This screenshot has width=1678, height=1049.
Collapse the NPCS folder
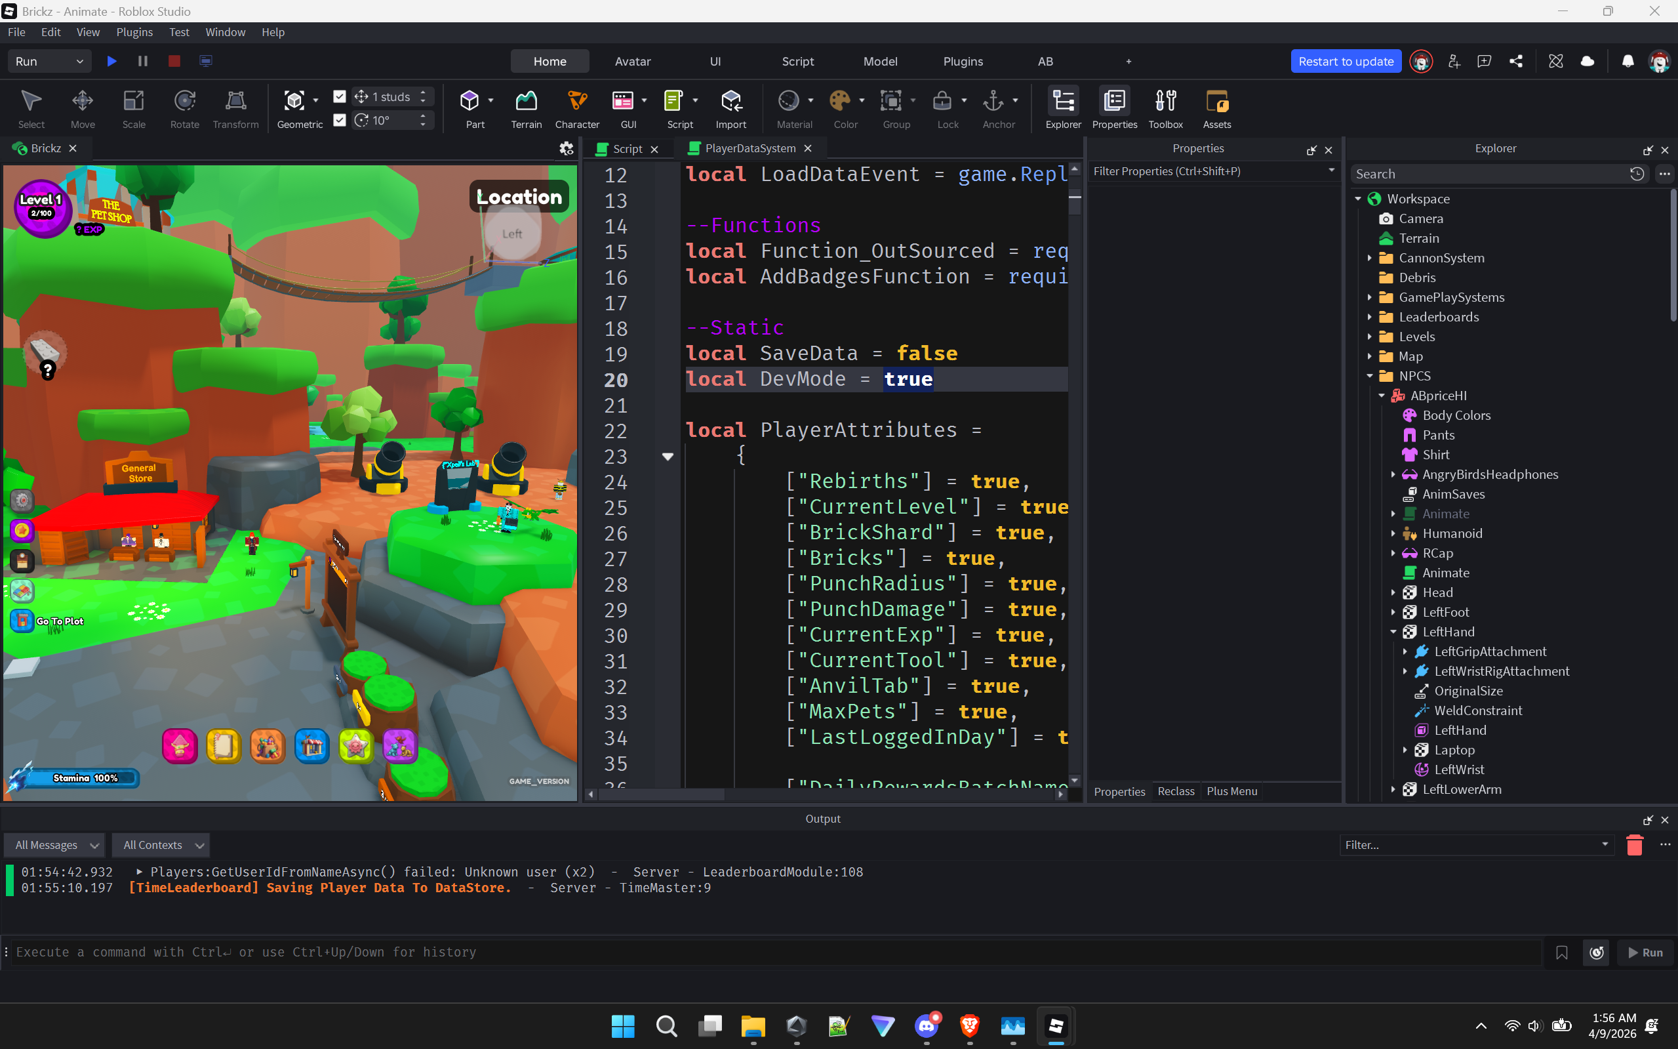pyautogui.click(x=1369, y=376)
